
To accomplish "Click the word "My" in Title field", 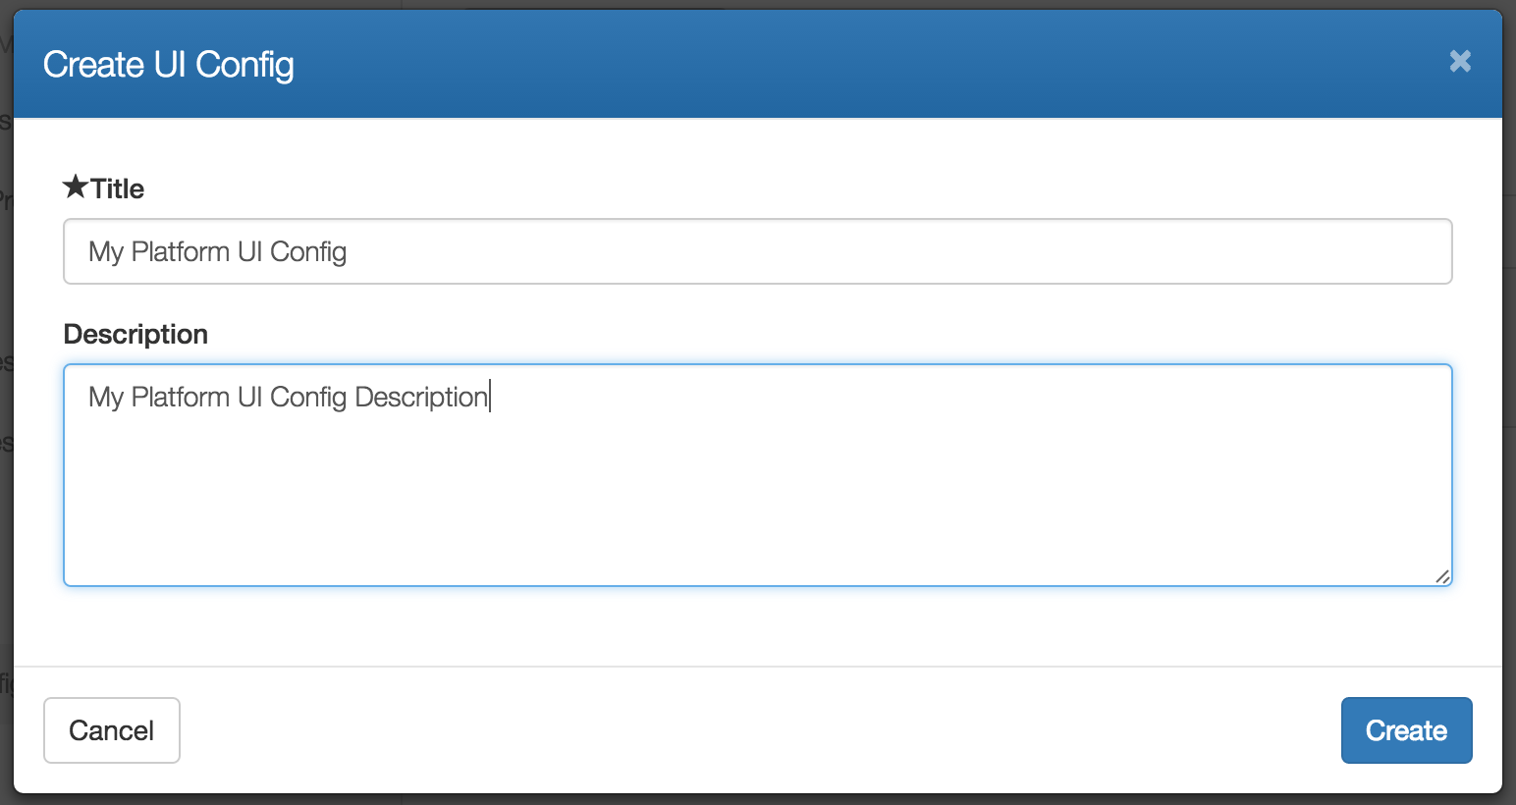I will pos(106,252).
